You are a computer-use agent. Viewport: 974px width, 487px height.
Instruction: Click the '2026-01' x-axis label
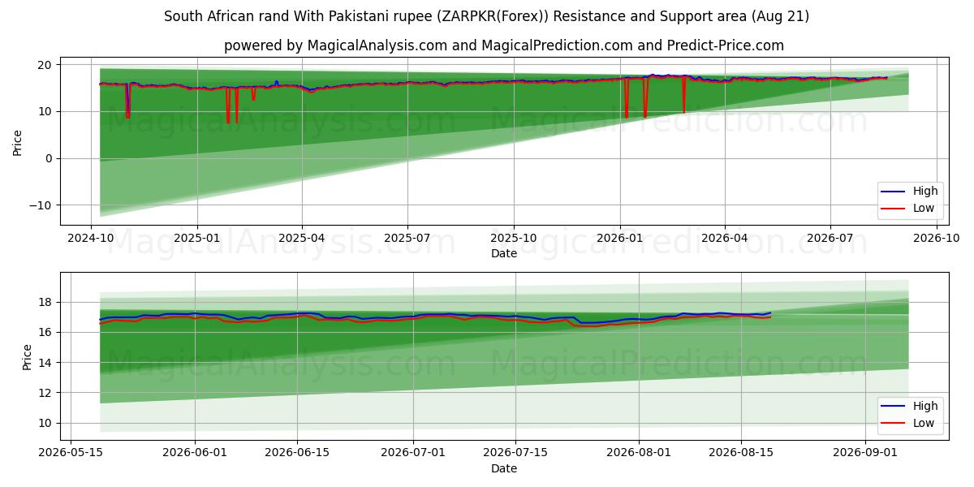(x=619, y=239)
